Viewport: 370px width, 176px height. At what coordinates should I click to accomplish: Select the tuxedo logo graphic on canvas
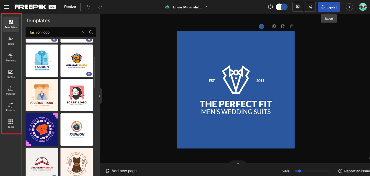236,79
